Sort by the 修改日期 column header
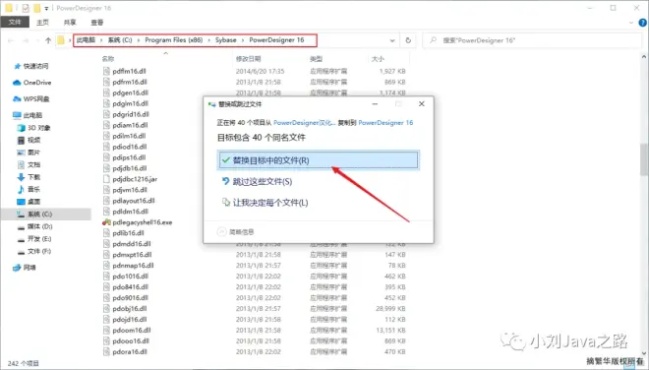The width and height of the screenshot is (649, 370). 249,59
